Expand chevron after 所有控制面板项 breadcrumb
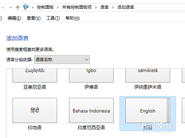This screenshot has height=138, width=185. click(x=96, y=8)
